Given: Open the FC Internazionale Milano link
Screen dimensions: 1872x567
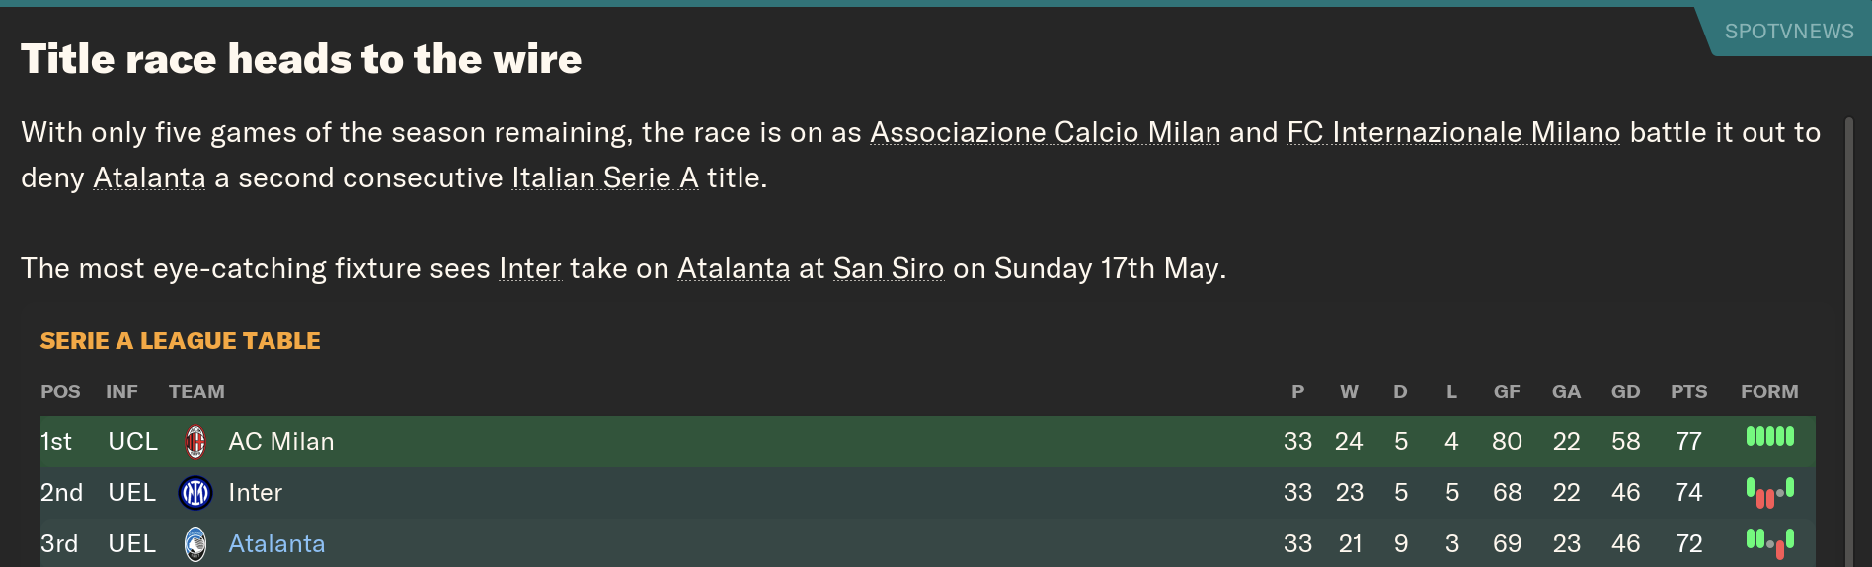Looking at the screenshot, I should 1452,132.
